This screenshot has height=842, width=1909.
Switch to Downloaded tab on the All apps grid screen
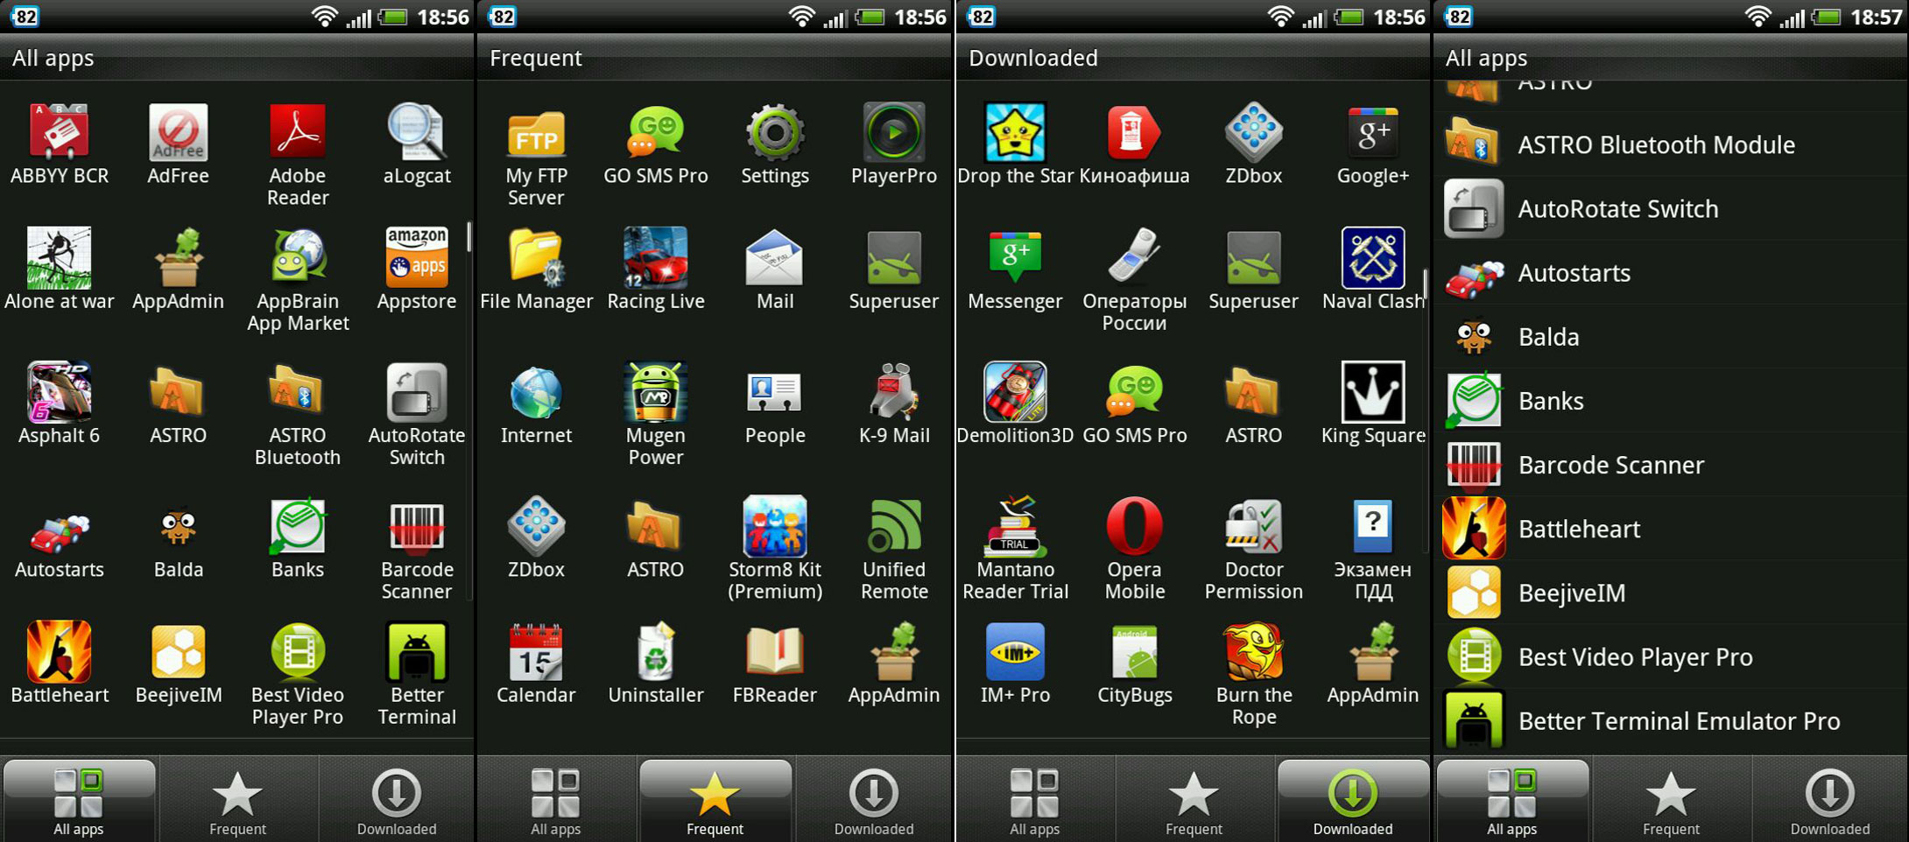[x=397, y=801]
